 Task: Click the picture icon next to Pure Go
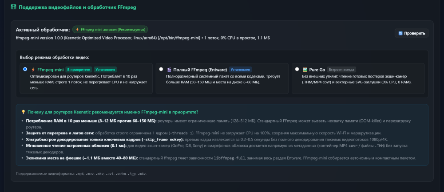(305, 70)
